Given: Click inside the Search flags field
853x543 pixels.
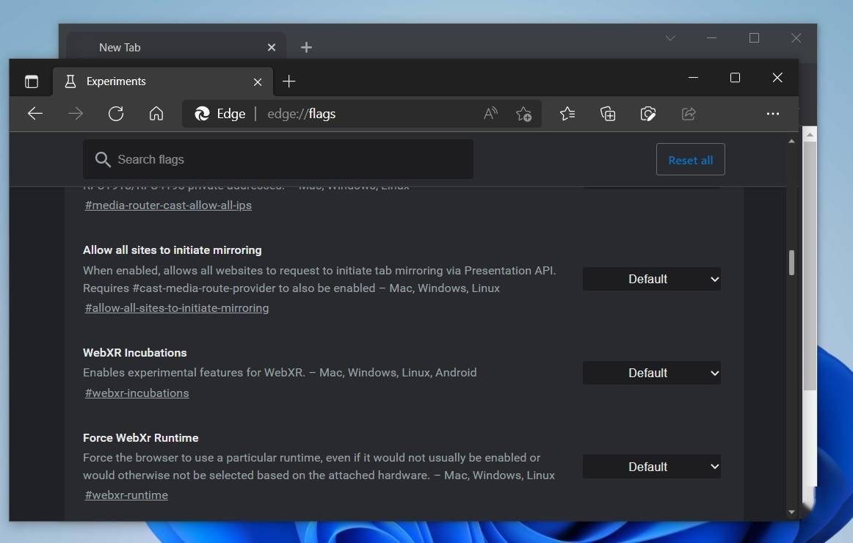Looking at the screenshot, I should tap(279, 159).
